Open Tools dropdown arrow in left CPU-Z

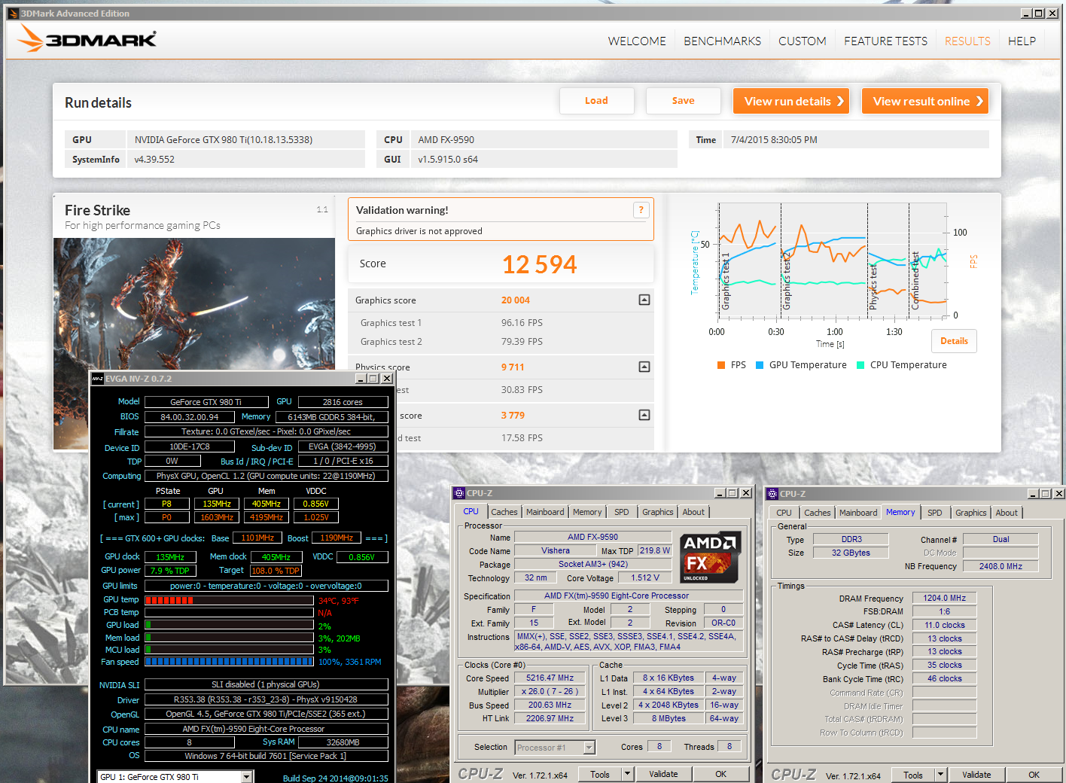pos(627,774)
